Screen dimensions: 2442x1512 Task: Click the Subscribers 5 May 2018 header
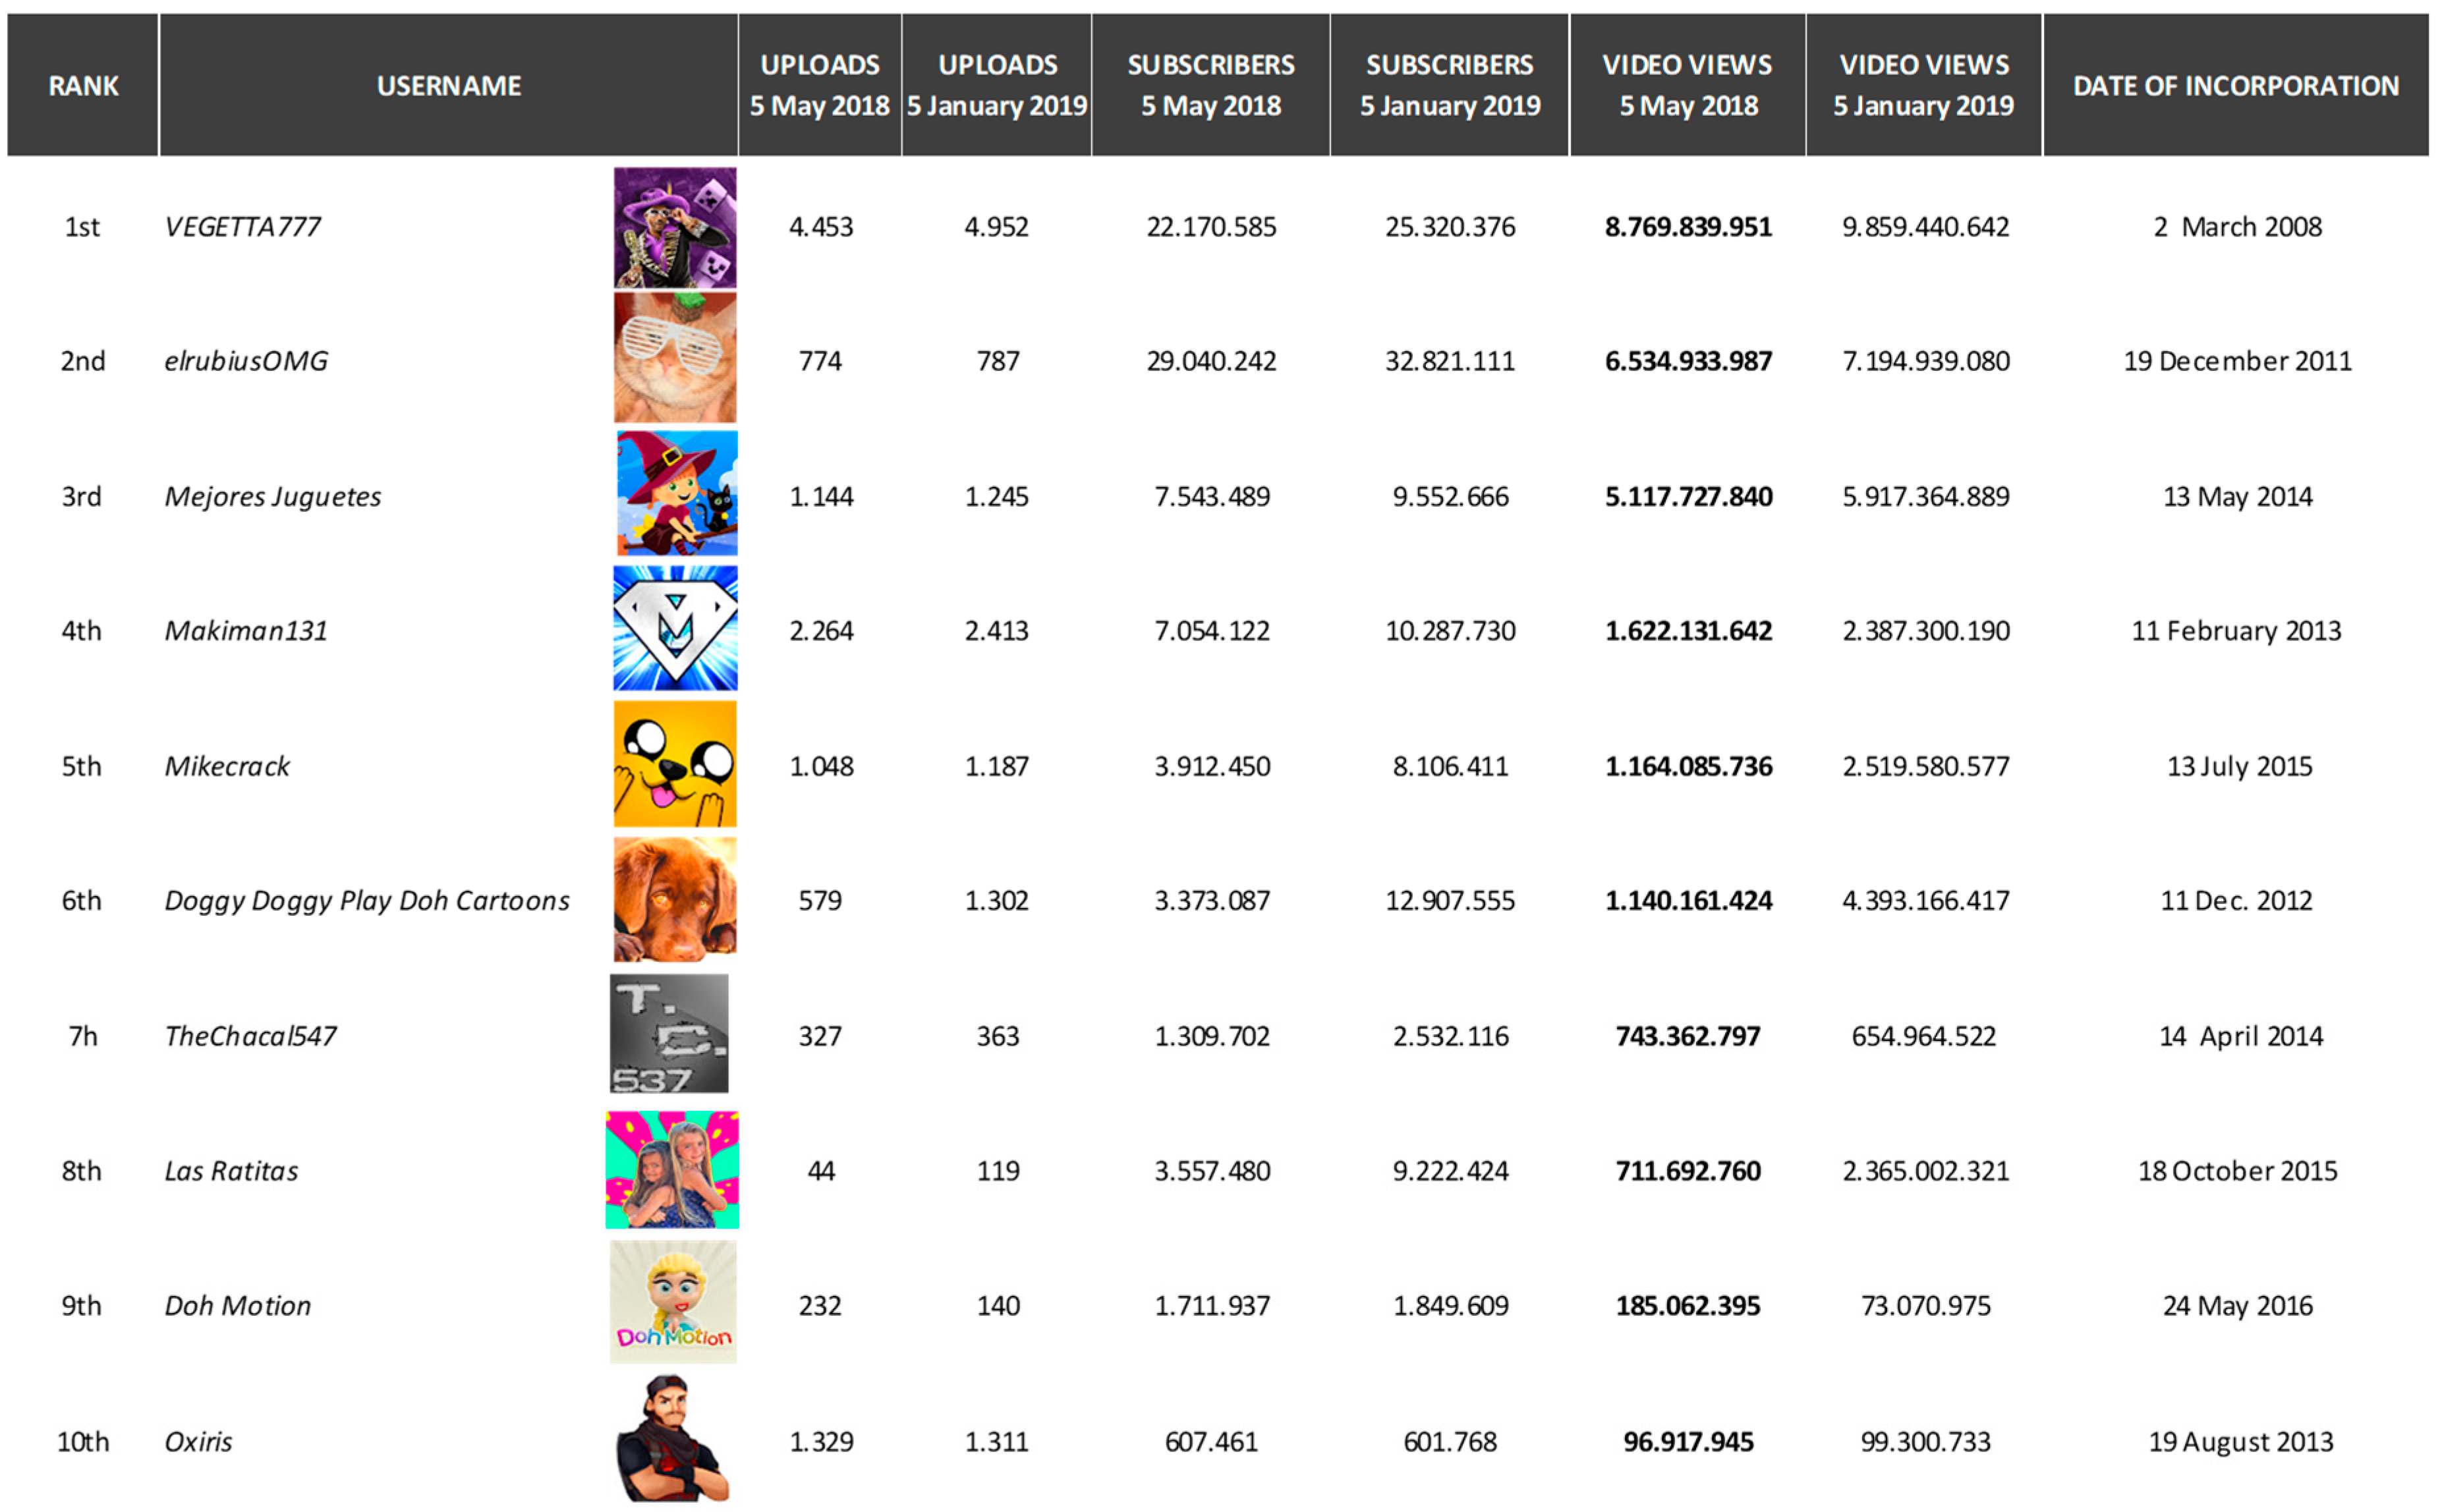click(1210, 86)
